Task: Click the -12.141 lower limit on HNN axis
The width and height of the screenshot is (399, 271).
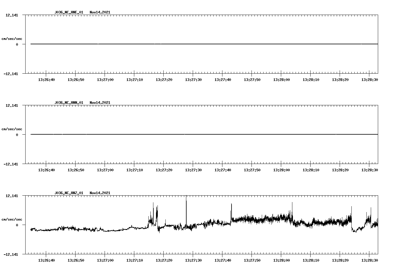Action: (11, 164)
